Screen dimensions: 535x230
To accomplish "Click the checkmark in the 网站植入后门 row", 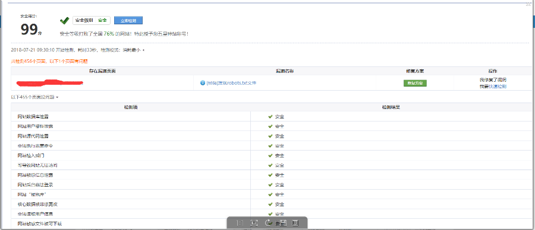I will (x=270, y=155).
